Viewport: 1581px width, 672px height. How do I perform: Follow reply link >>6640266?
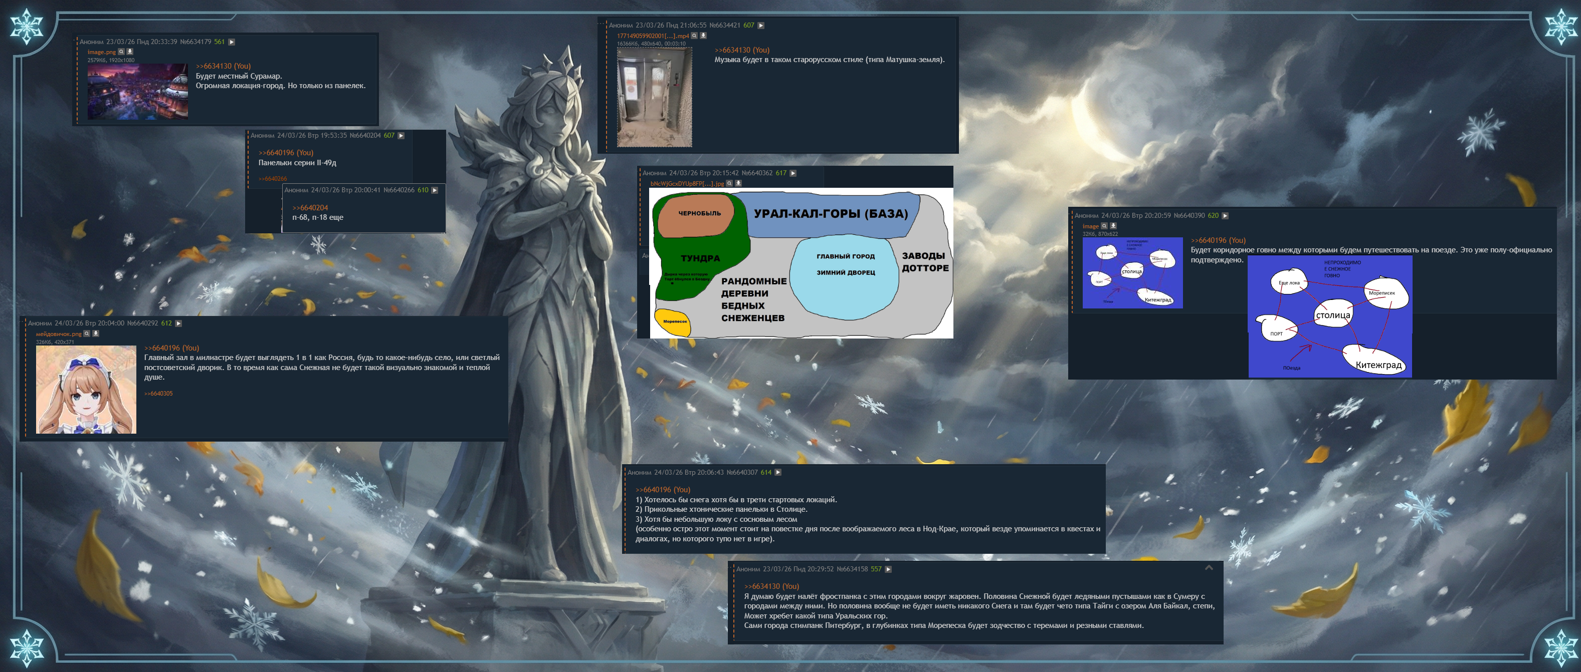273,179
